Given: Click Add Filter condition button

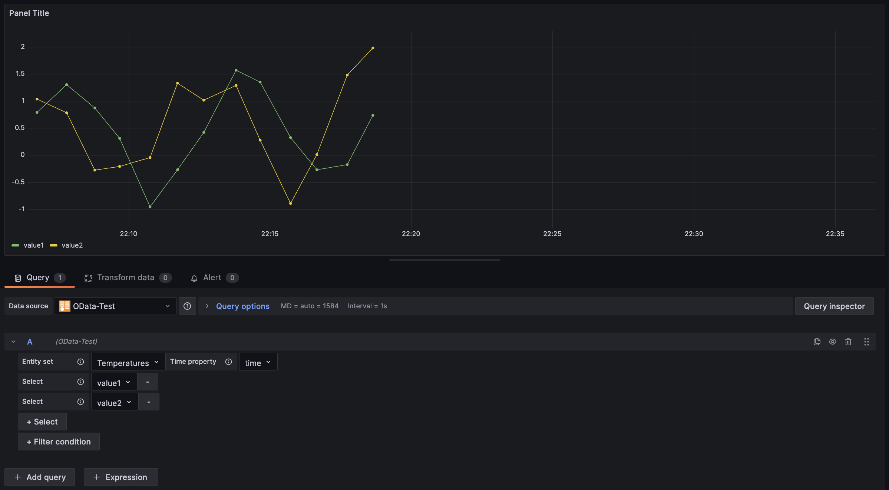Looking at the screenshot, I should (59, 441).
